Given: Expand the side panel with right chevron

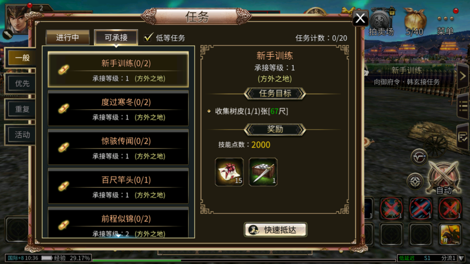Looking at the screenshot, I should (463, 76).
